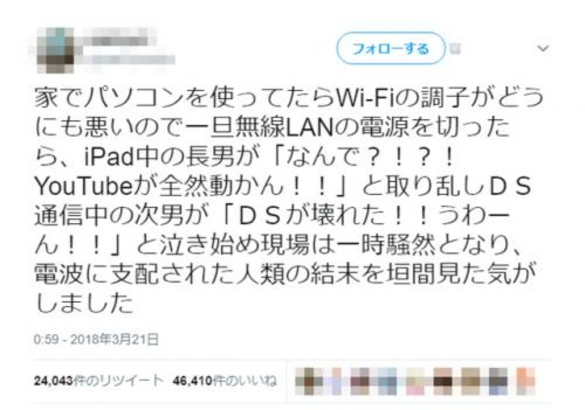This screenshot has width=585, height=410.
Task: Click the フォローする follow button
Action: (390, 49)
